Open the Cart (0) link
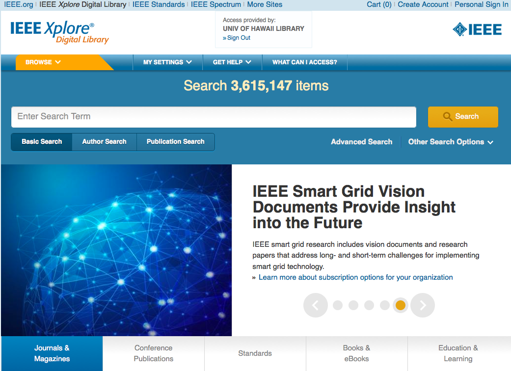The image size is (511, 371). click(379, 4)
